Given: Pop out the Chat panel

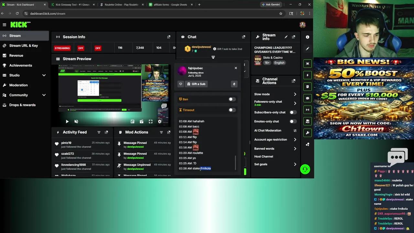Looking at the screenshot, I should [244, 37].
